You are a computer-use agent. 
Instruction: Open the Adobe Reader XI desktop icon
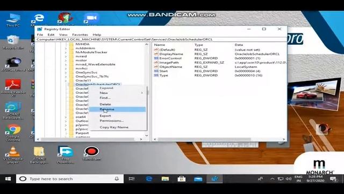[13, 87]
